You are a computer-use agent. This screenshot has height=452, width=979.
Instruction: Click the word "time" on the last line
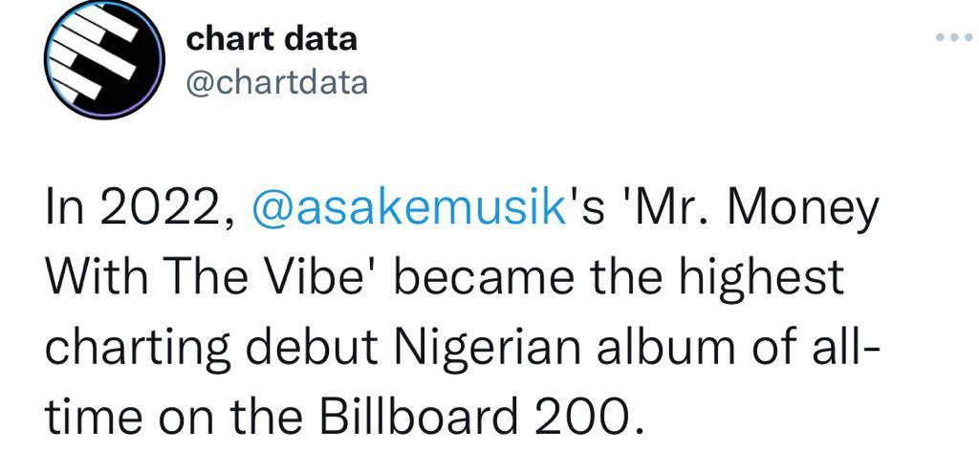tap(92, 415)
